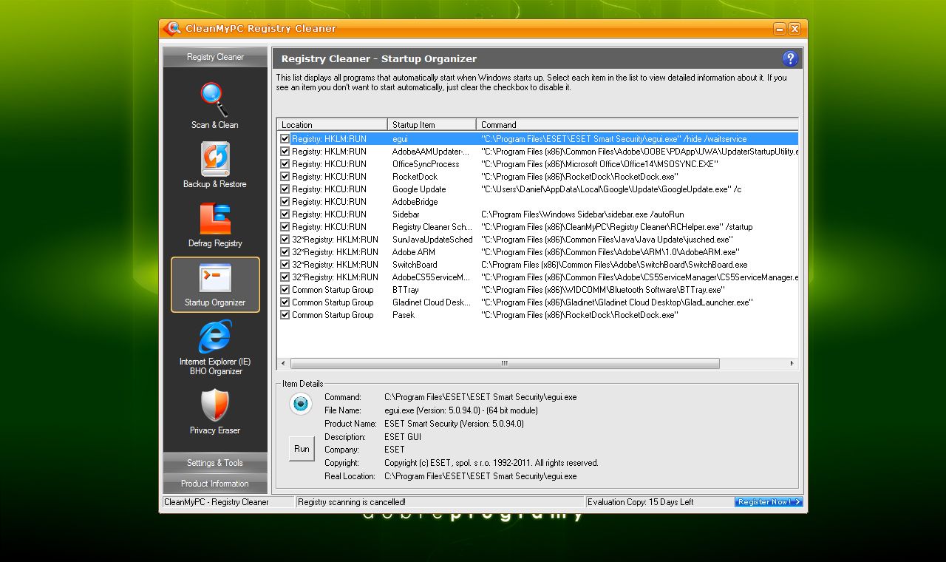
Task: Expand the Settings & Tools section
Action: (215, 463)
